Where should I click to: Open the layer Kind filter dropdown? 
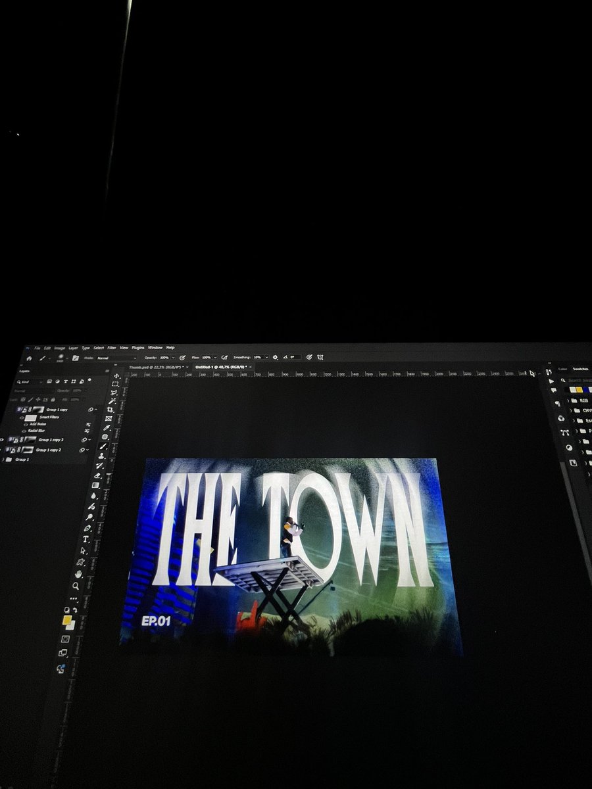click(x=30, y=382)
